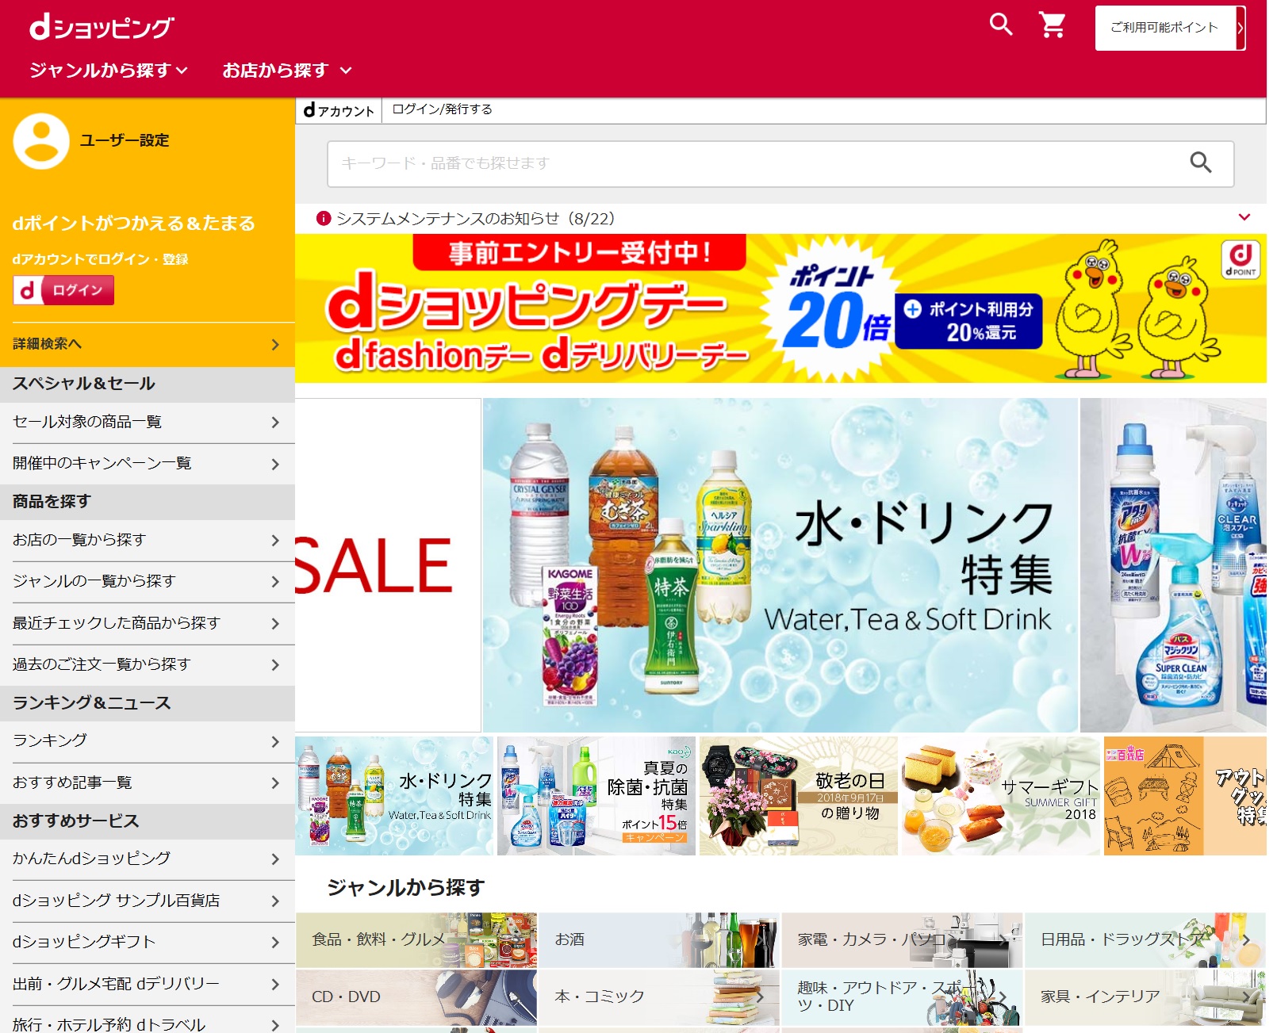This screenshot has height=1033, width=1277.
Task: Click ユーザー設定 label
Action: 125,140
